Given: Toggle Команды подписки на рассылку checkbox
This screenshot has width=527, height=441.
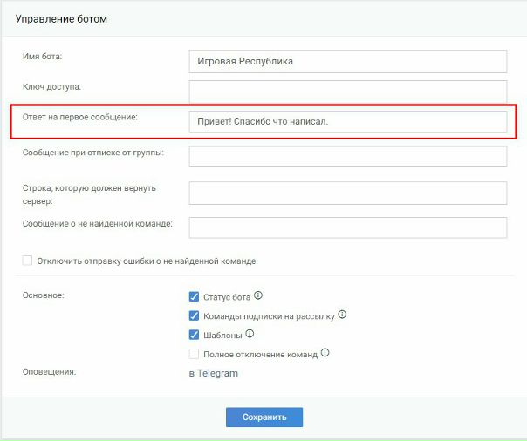Looking at the screenshot, I should (195, 315).
